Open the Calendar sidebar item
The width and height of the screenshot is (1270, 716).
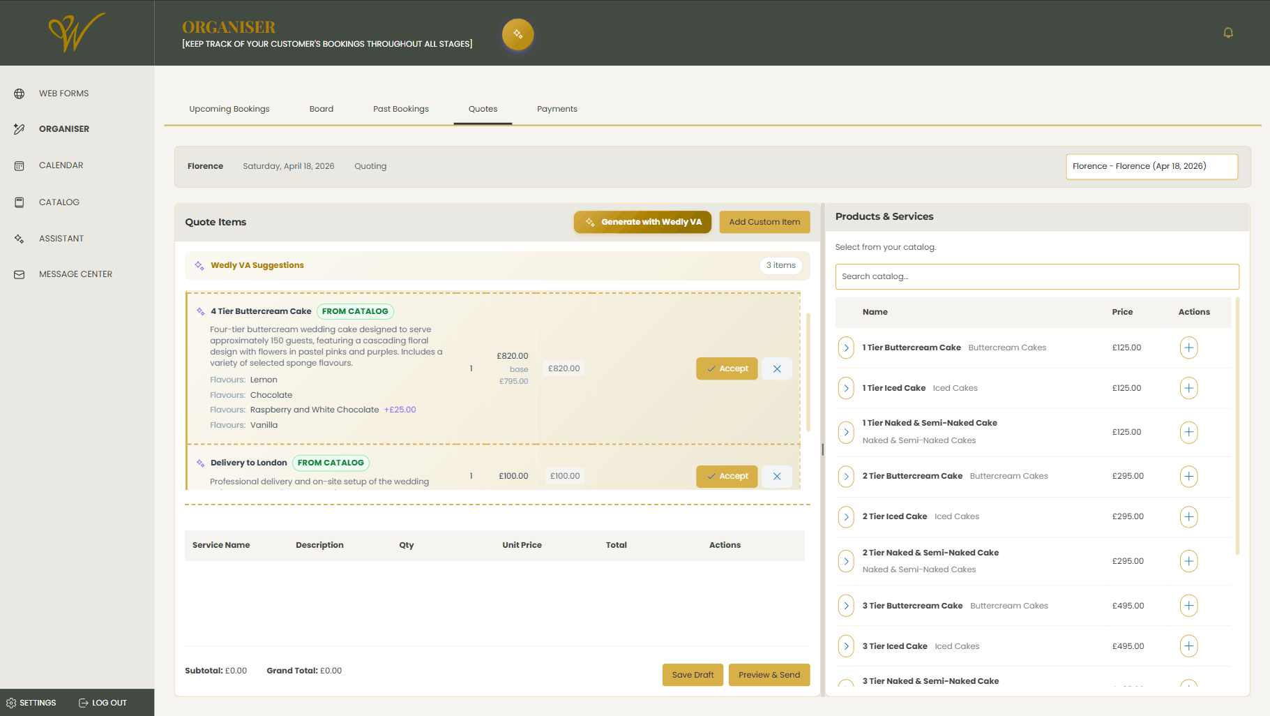pyautogui.click(x=61, y=165)
